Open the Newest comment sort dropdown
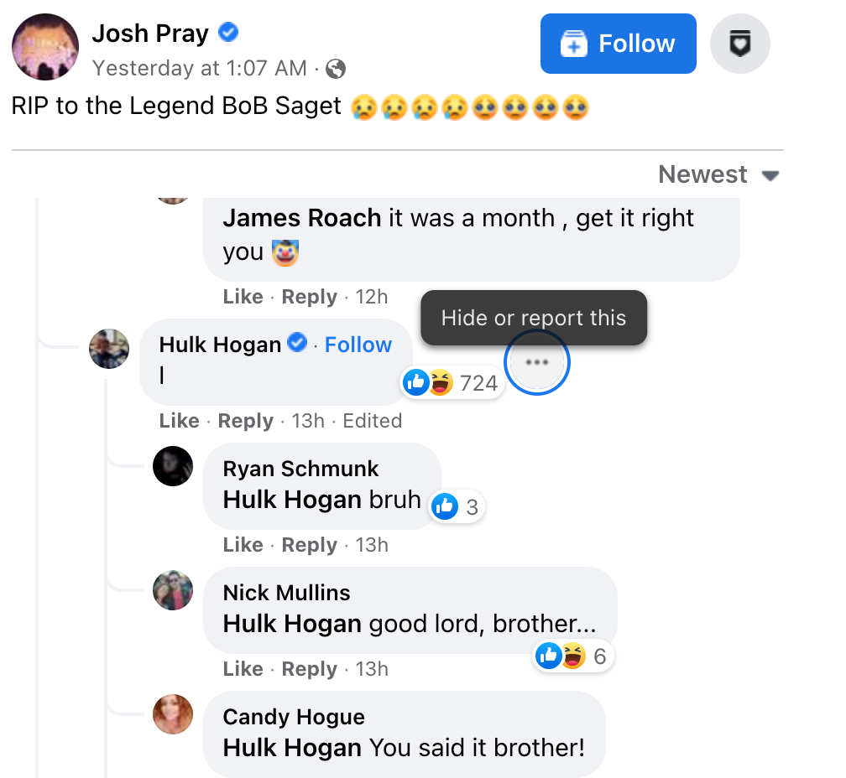This screenshot has height=778, width=846. pyautogui.click(x=718, y=174)
